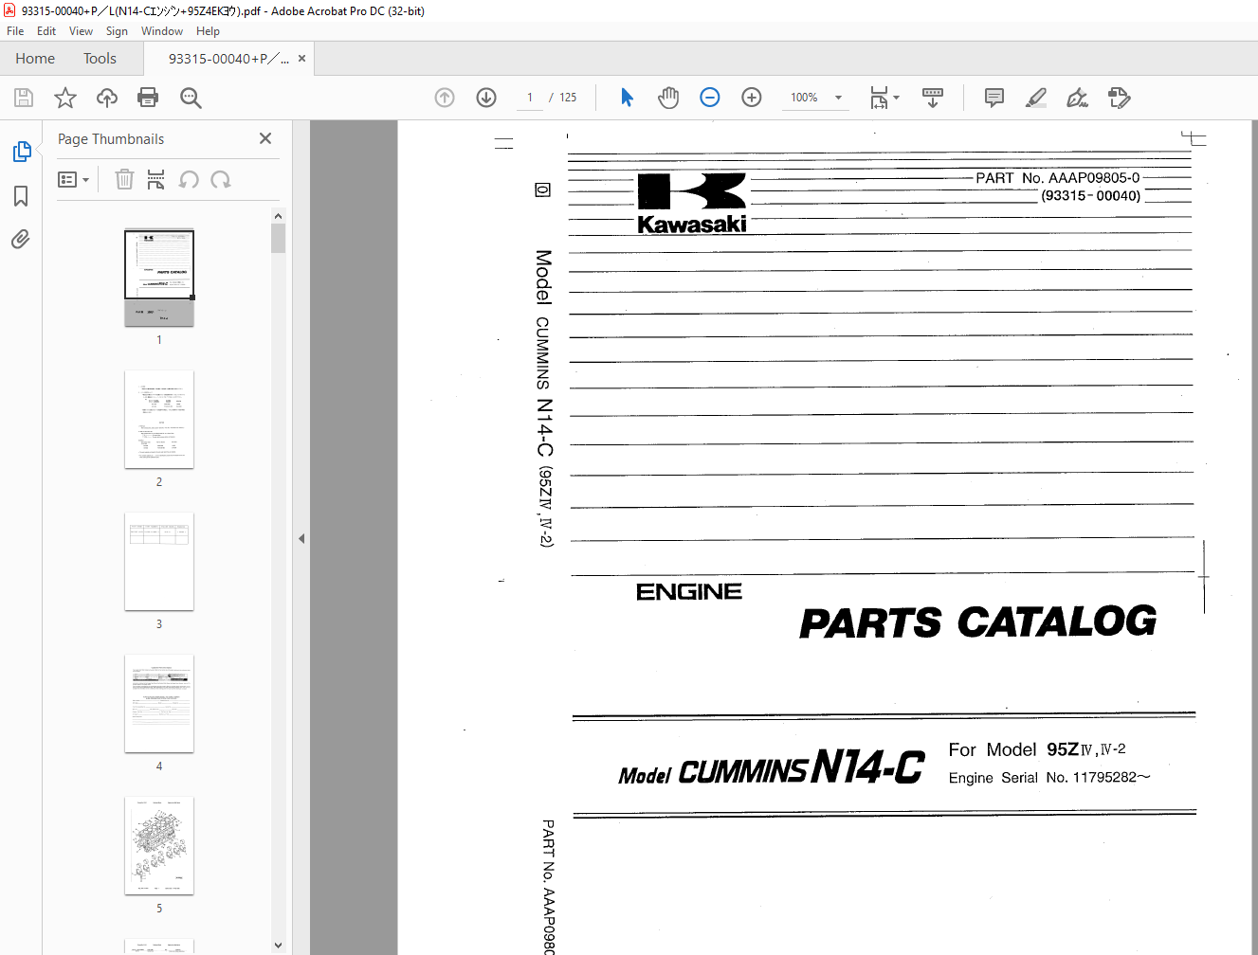Choose the selection arrow tool
This screenshot has height=955, width=1258.
point(627,98)
